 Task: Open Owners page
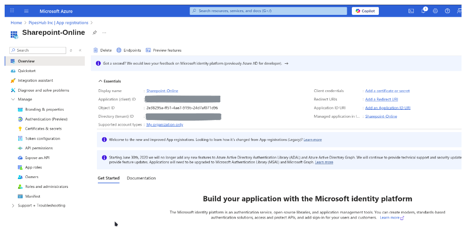point(32,177)
